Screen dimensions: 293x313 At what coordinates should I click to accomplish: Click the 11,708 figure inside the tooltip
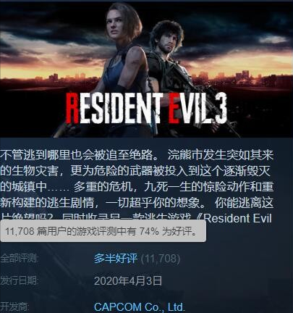pyautogui.click(x=20, y=231)
